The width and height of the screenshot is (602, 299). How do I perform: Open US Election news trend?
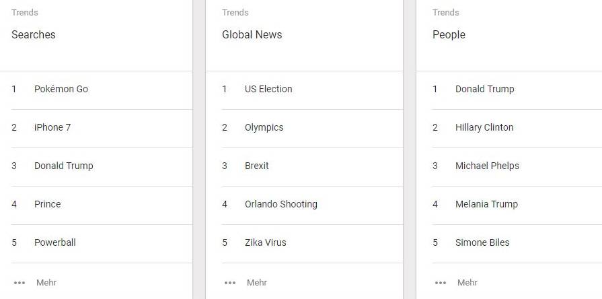312,90
